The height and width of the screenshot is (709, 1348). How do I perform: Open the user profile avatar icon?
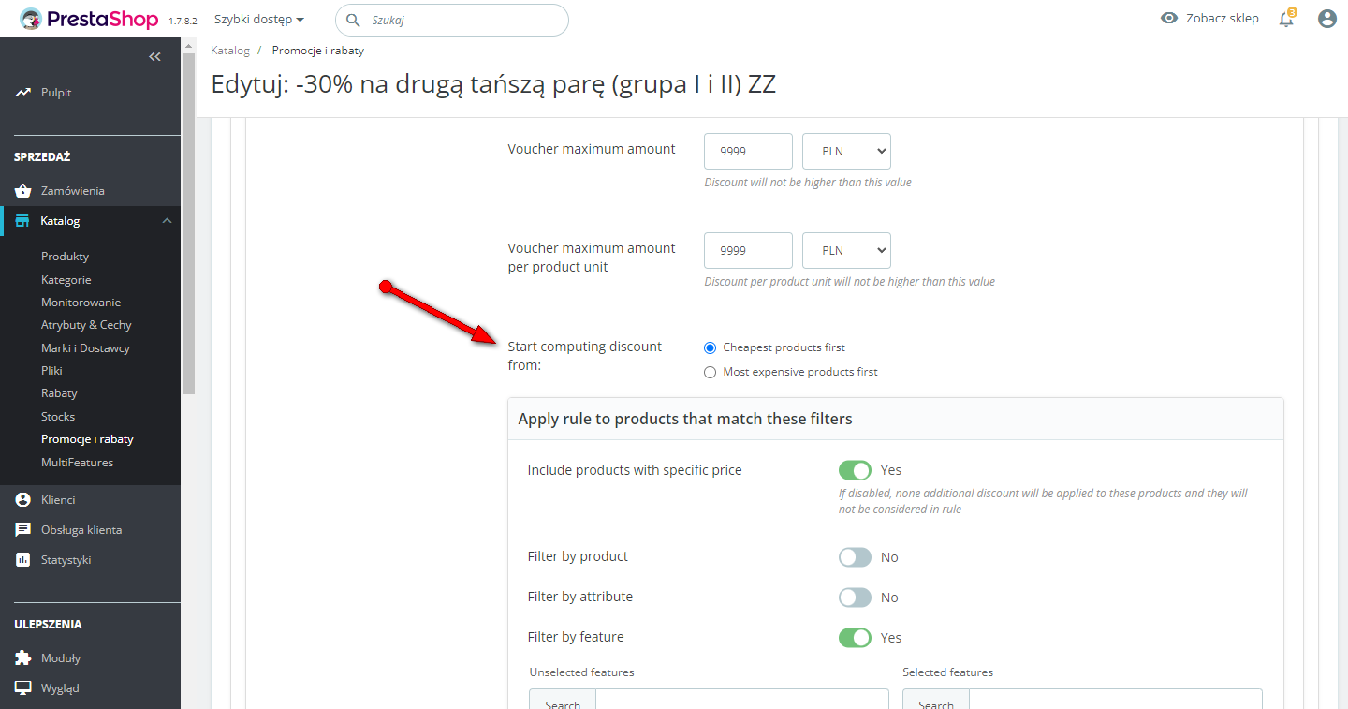point(1326,19)
